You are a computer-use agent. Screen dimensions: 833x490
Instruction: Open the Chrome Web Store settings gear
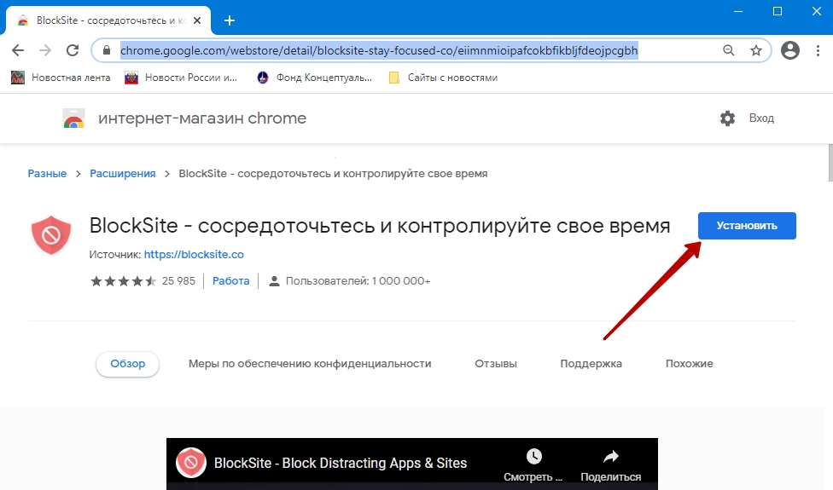(x=727, y=118)
